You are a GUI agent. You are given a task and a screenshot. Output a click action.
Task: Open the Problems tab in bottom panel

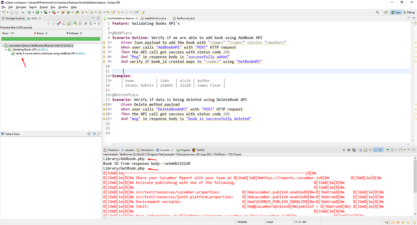click(x=111, y=150)
